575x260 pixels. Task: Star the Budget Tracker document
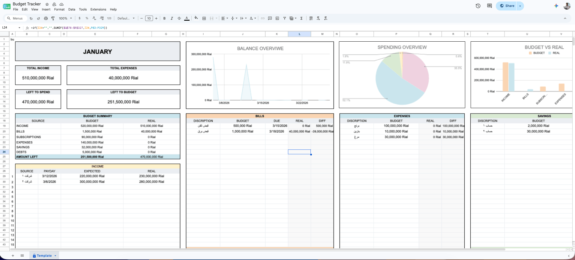pyautogui.click(x=47, y=4)
